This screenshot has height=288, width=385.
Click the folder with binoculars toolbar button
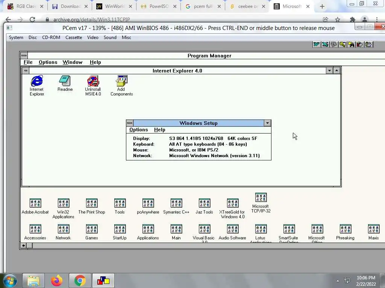point(351,44)
